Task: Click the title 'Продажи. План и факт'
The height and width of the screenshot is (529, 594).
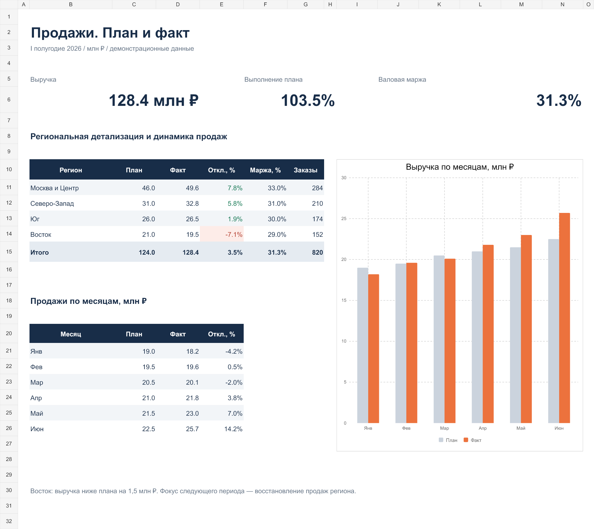Action: pyautogui.click(x=110, y=33)
